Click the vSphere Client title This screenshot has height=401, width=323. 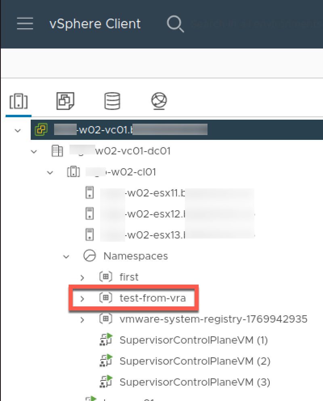click(95, 24)
